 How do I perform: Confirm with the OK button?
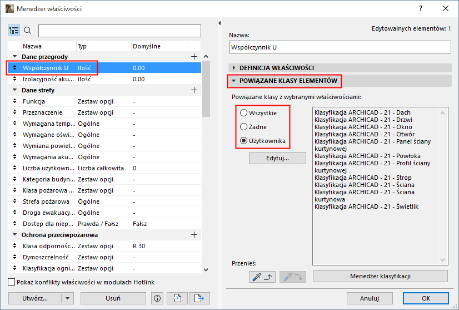coord(426,298)
